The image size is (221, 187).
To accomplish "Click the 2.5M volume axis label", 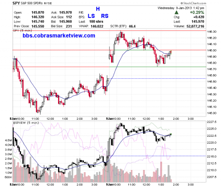I will 8,159.
